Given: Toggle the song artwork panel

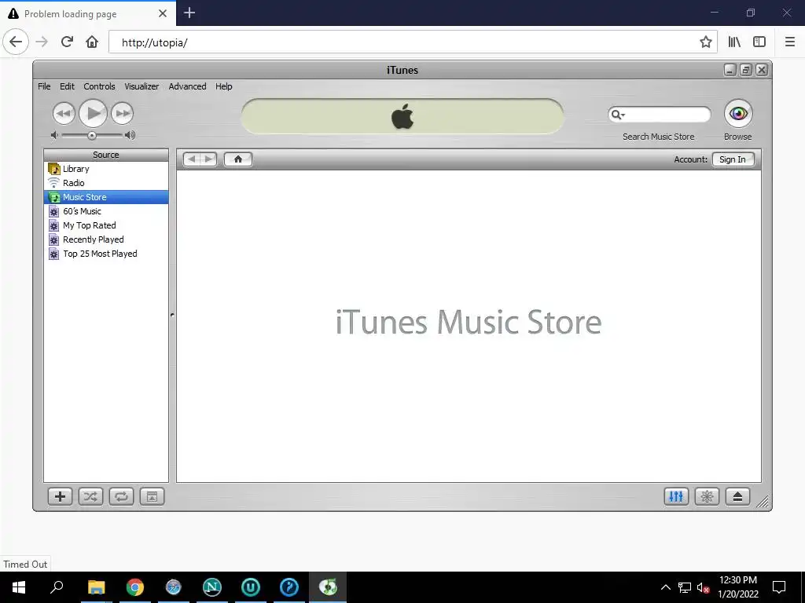Looking at the screenshot, I should (152, 496).
